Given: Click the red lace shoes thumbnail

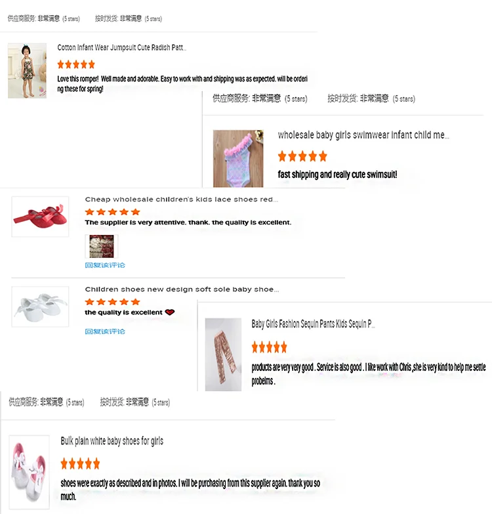Looking at the screenshot, I should click(40, 217).
